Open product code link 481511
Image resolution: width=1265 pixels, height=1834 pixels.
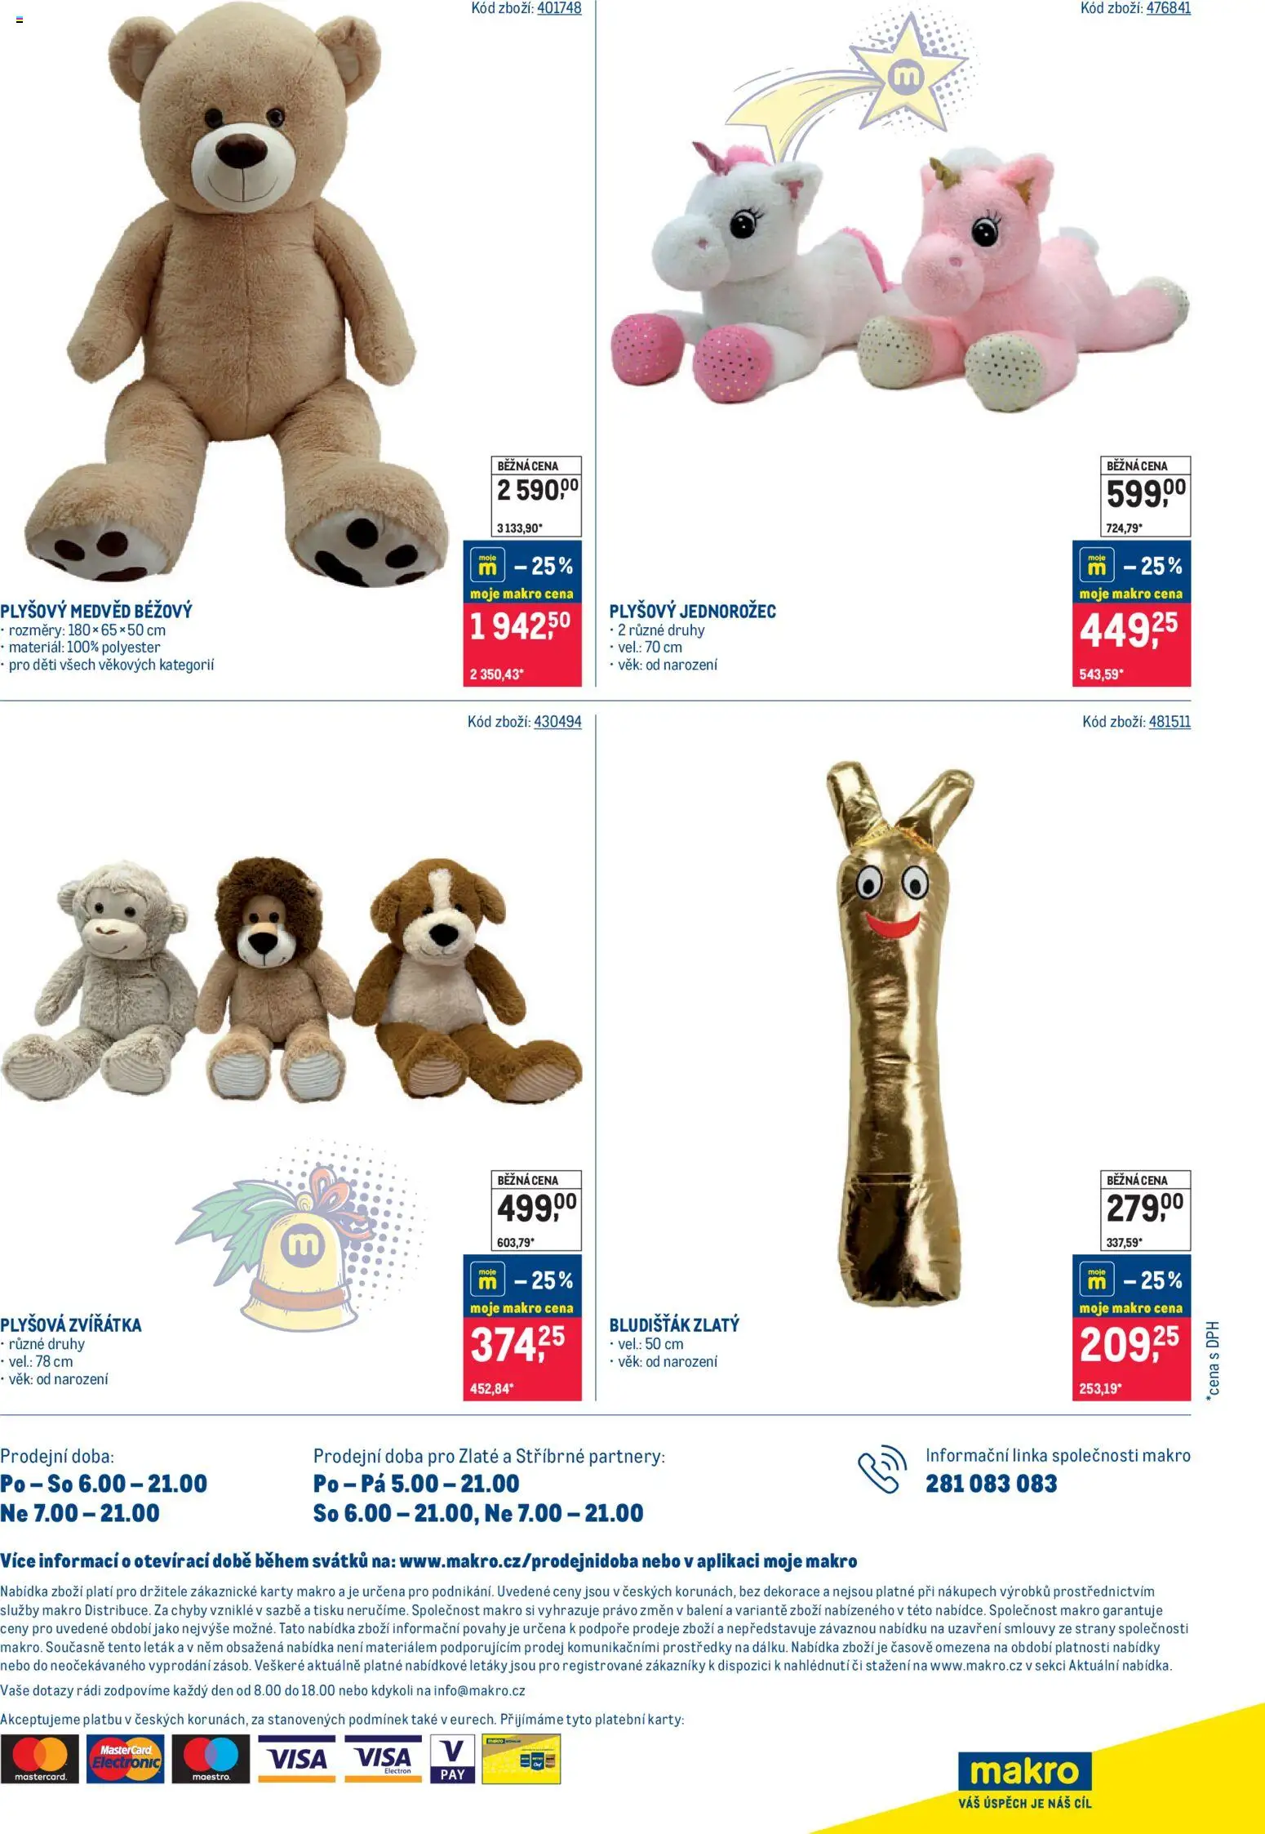pyautogui.click(x=1170, y=722)
